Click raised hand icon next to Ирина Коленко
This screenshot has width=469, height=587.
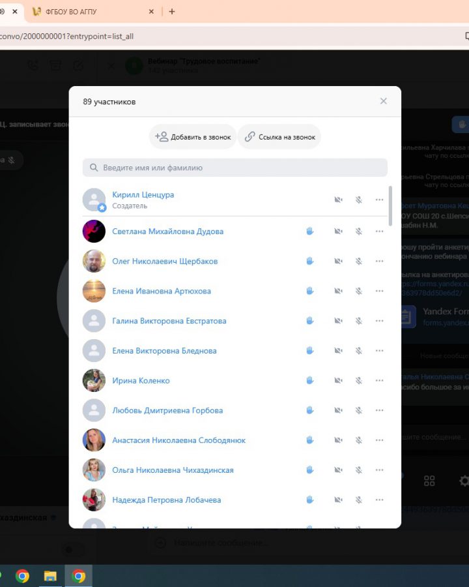click(310, 380)
